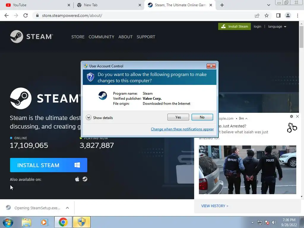This screenshot has height=228, width=304.
Task: Open the Windows Start button
Action: pyautogui.click(x=8, y=222)
